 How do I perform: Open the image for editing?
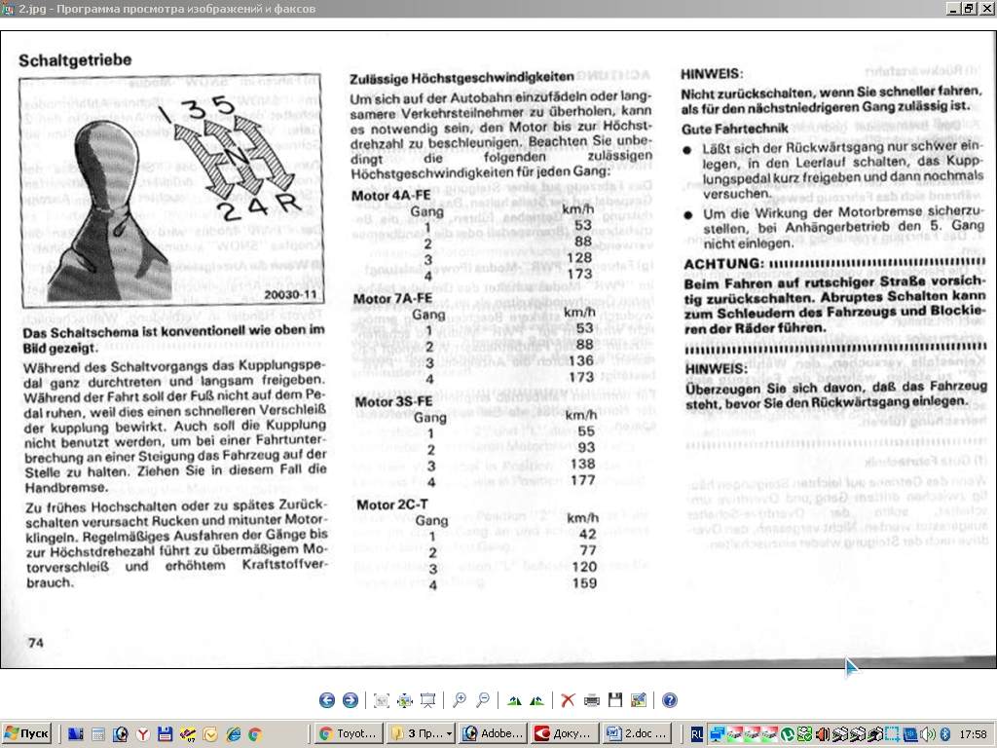pos(638,700)
